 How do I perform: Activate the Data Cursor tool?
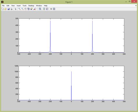[31, 9]
